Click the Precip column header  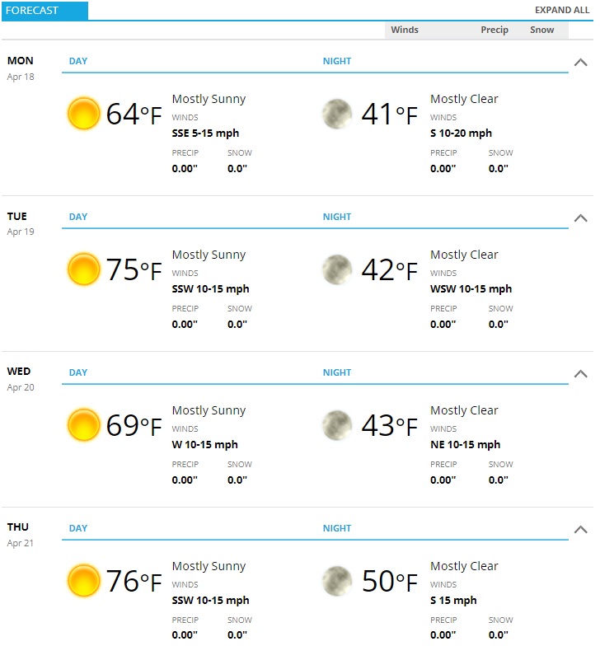(495, 30)
